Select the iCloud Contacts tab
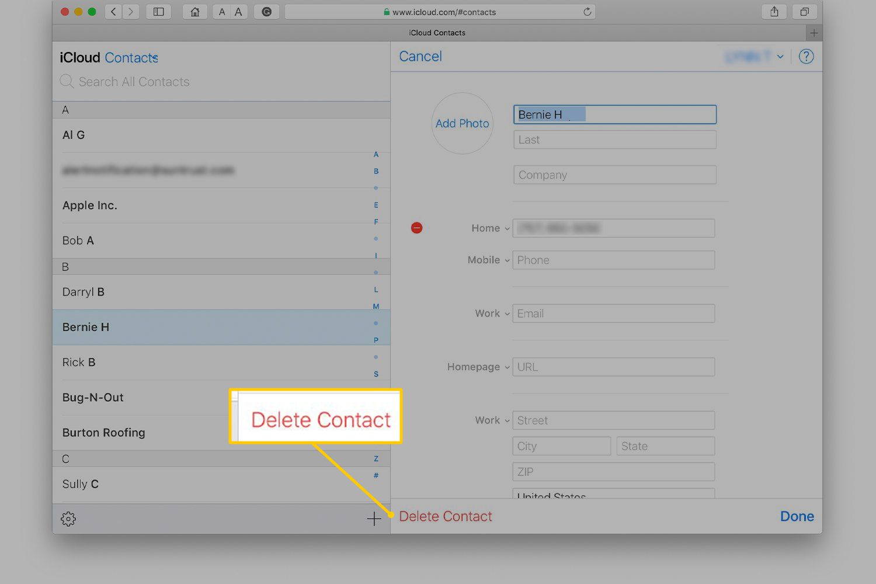The height and width of the screenshot is (584, 876). (437, 33)
